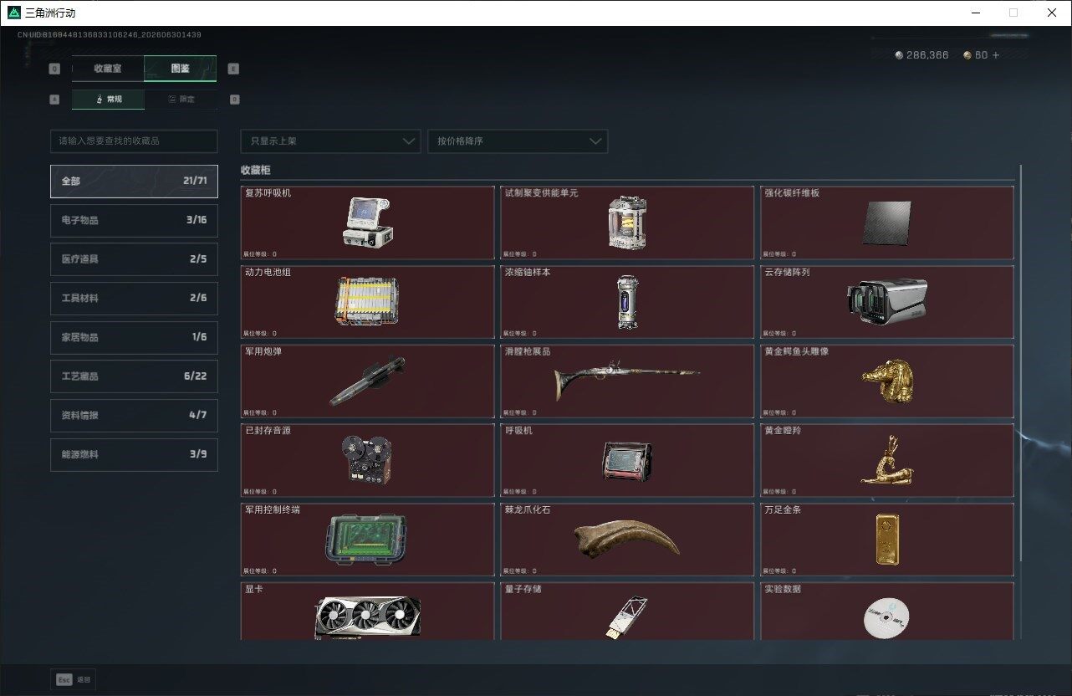The width and height of the screenshot is (1072, 696).
Task: Click the 万足金条 gold bar icon
Action: pos(887,539)
